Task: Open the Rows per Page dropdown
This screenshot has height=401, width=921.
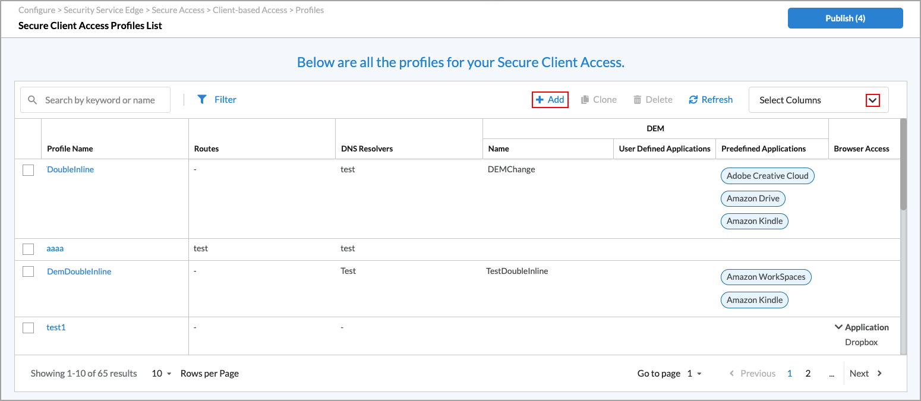Action: (161, 374)
